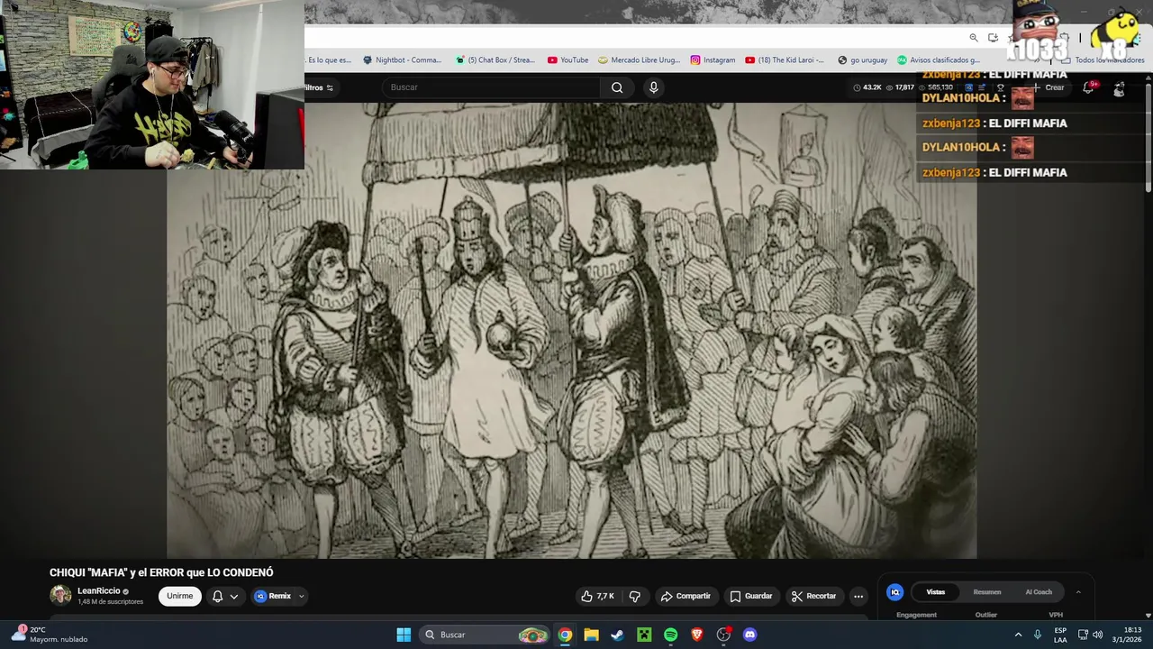The width and height of the screenshot is (1153, 649).
Task: Open the Avisos clasificados bookmark
Action: click(x=938, y=60)
